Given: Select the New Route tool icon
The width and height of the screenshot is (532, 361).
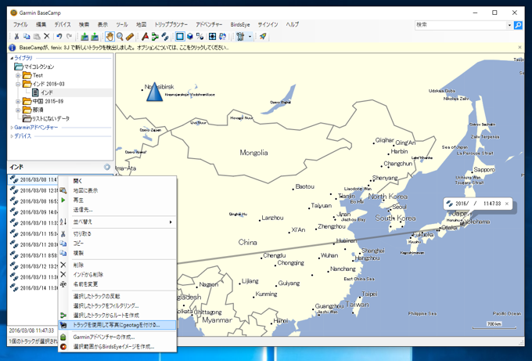Looking at the screenshot, I should tap(155, 36).
